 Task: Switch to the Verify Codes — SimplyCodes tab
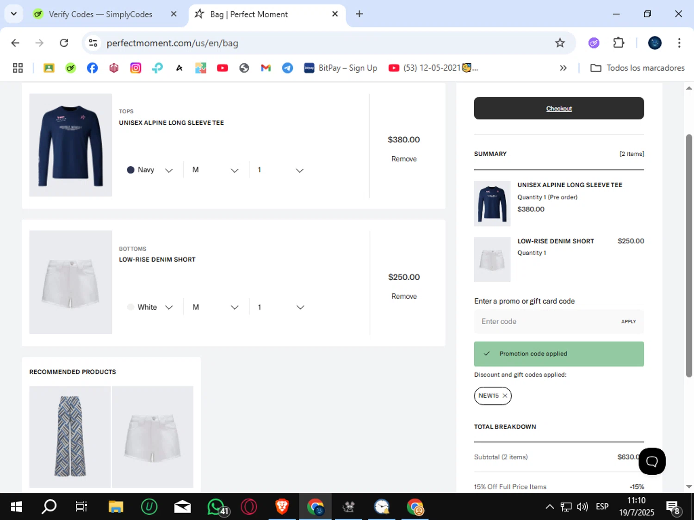[x=100, y=14]
